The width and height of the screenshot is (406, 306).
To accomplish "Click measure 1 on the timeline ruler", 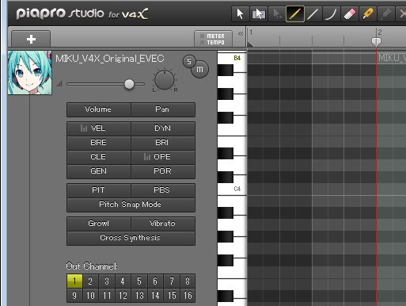I will pyautogui.click(x=251, y=33).
